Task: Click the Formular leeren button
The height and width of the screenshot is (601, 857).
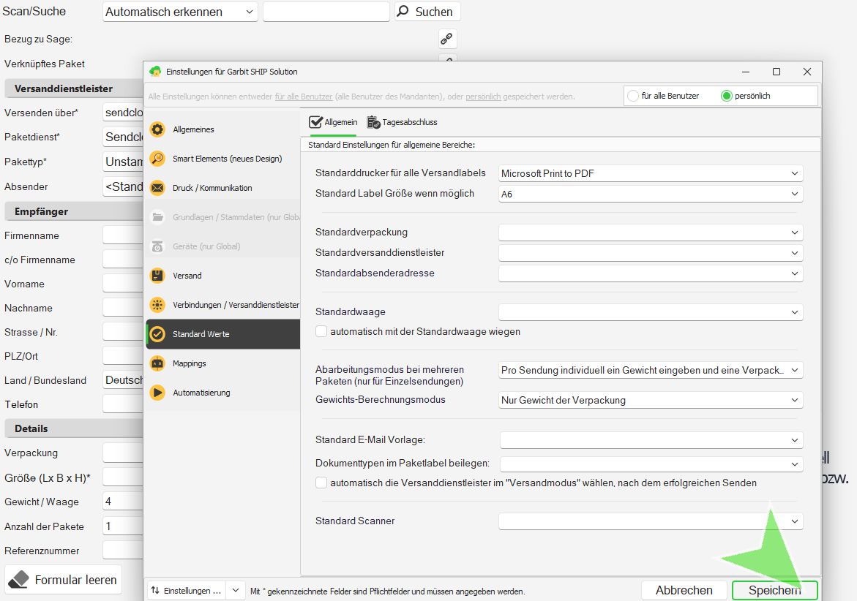Action: [64, 580]
